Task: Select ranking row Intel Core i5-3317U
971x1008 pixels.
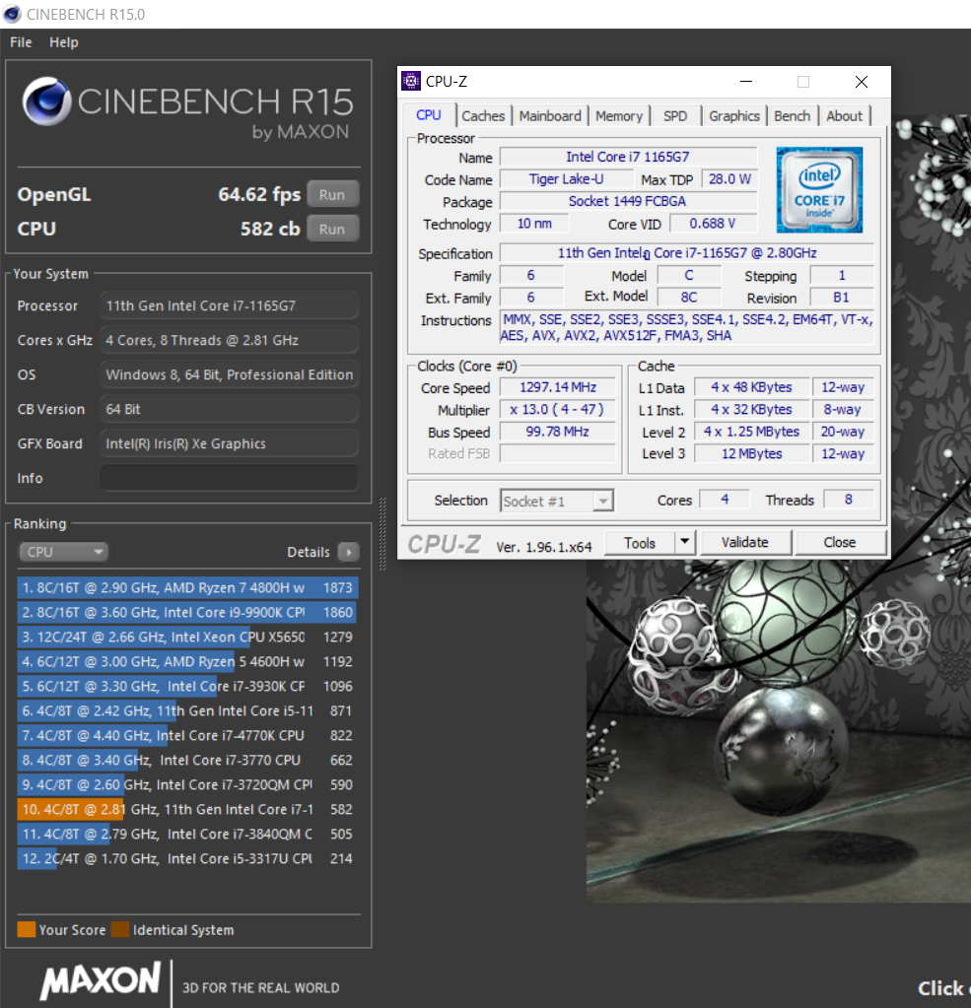Action: pyautogui.click(x=187, y=858)
